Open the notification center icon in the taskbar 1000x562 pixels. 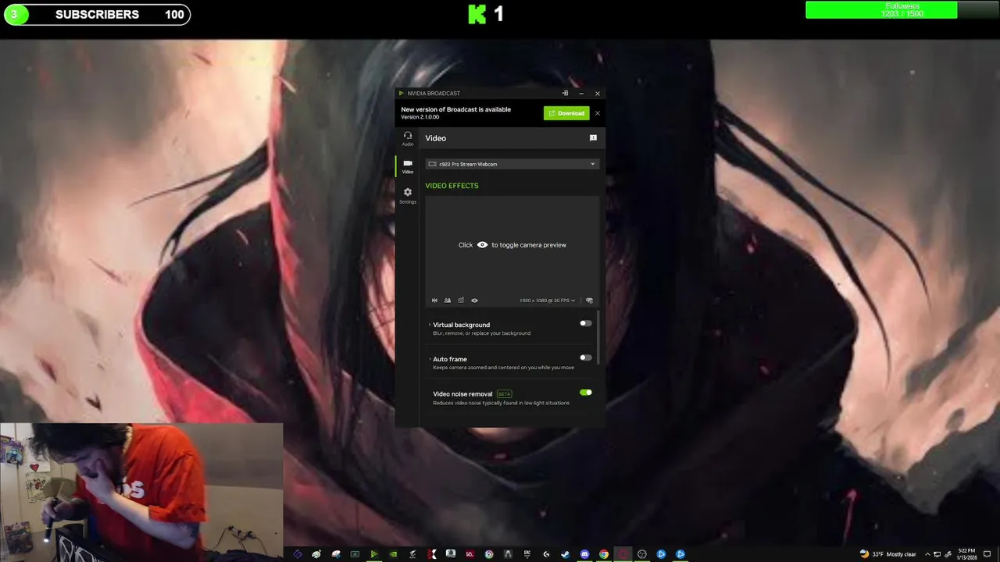(x=987, y=554)
